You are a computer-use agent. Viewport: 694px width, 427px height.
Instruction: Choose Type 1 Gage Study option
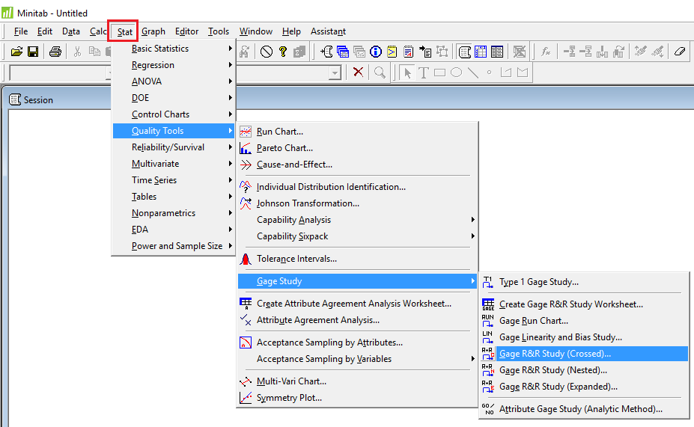click(538, 282)
